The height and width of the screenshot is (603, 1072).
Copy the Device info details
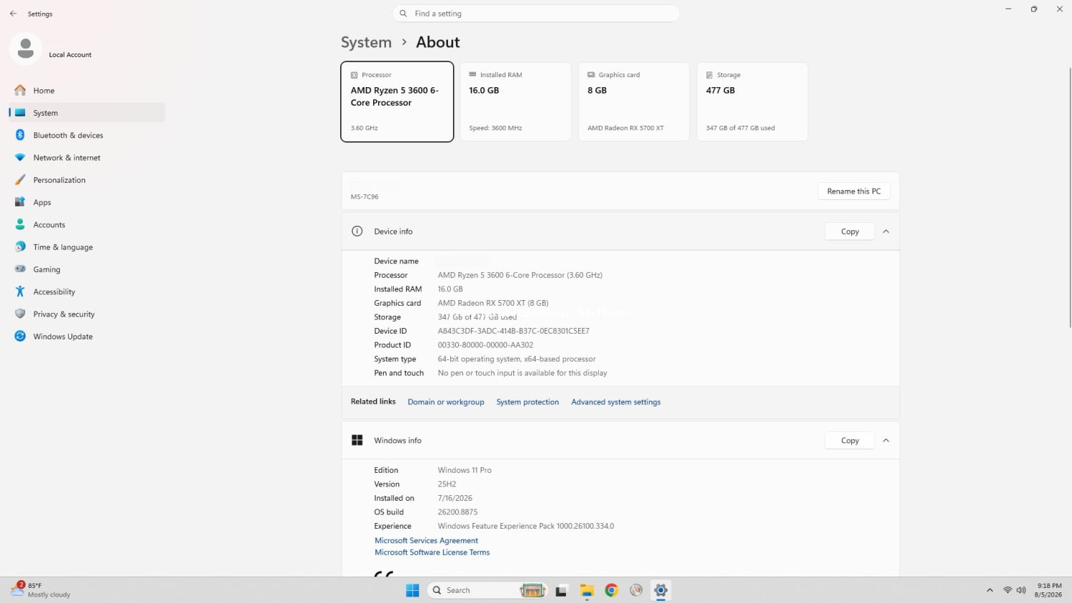850,231
